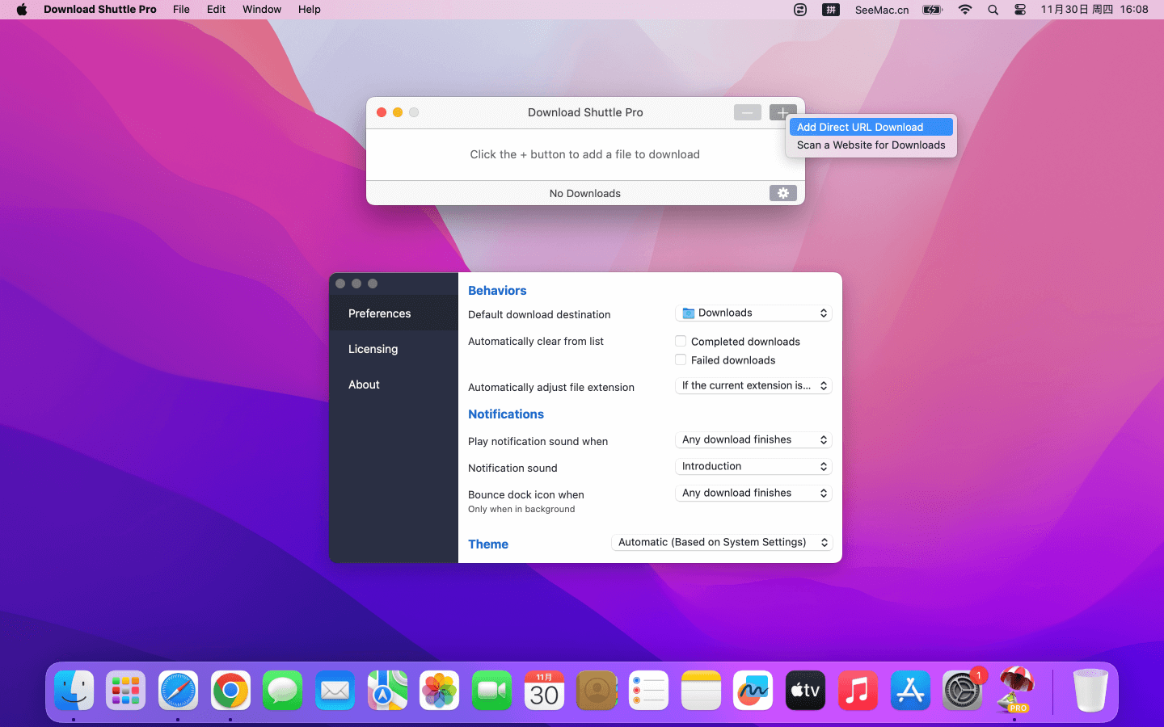
Task: Expand the Default download destination dropdown
Action: [753, 313]
